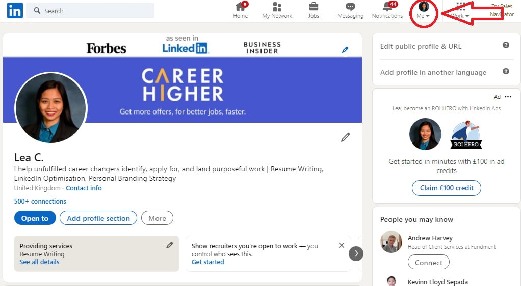Dismiss the open to work card
This screenshot has height=286, width=521.
tap(341, 245)
